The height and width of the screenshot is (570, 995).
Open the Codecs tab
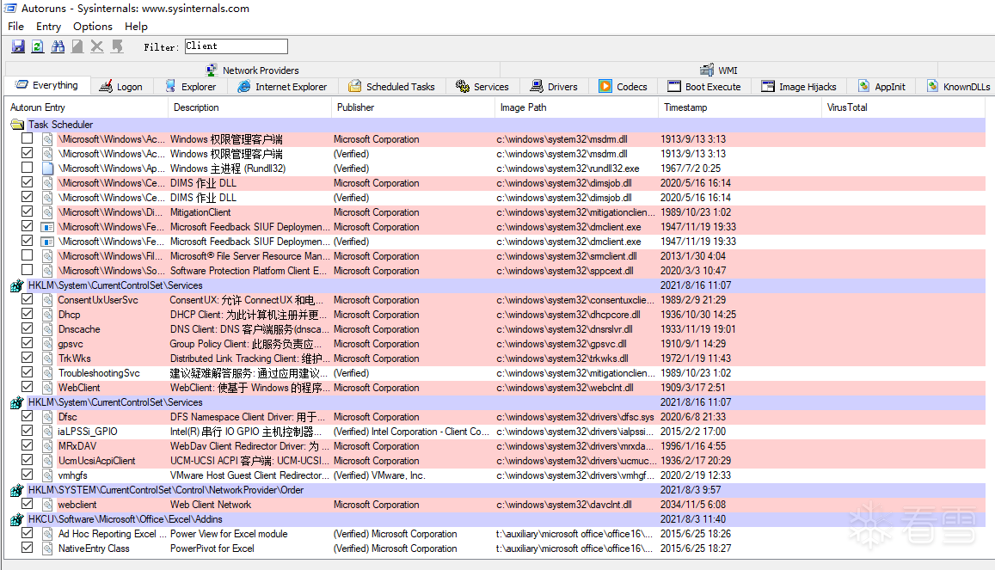623,87
